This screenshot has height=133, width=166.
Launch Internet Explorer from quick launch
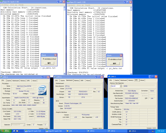coord(14,131)
